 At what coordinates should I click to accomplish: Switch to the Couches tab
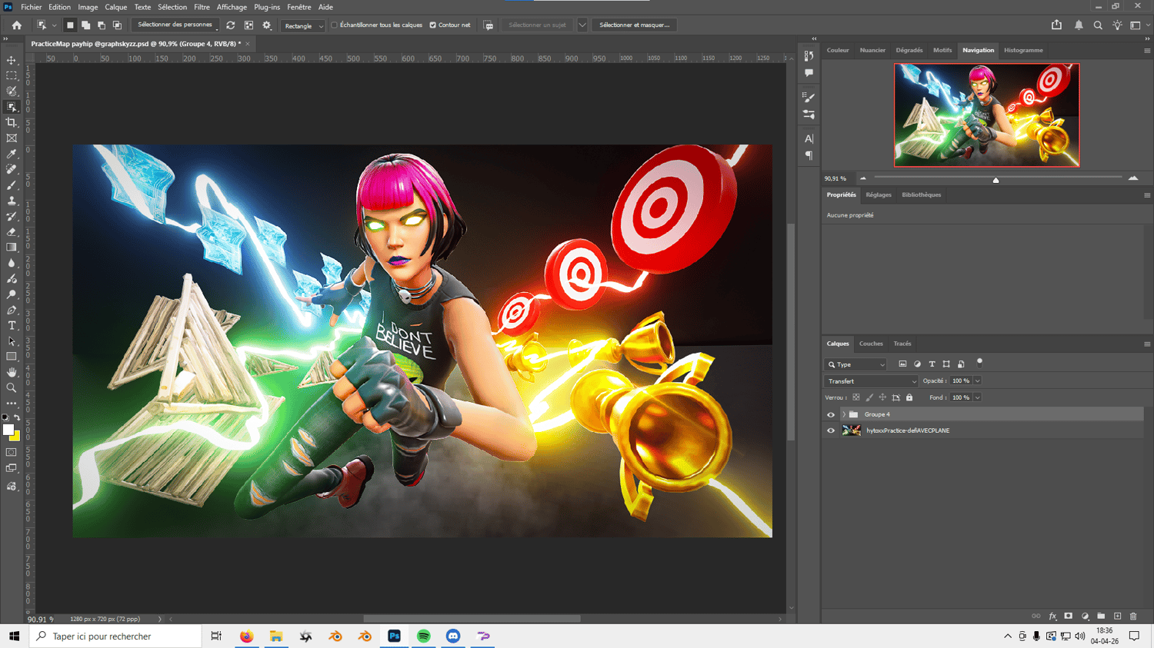click(871, 344)
